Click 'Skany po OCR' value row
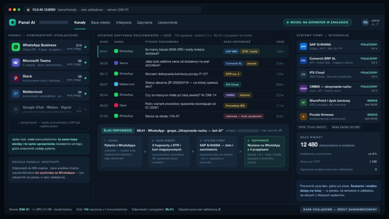This screenshot has width=389, height=219. tap(338, 162)
